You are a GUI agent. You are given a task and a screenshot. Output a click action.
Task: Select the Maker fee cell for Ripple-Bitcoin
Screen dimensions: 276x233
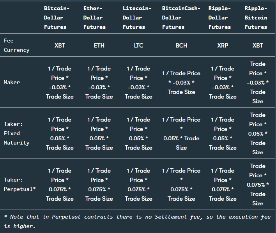coord(258,83)
